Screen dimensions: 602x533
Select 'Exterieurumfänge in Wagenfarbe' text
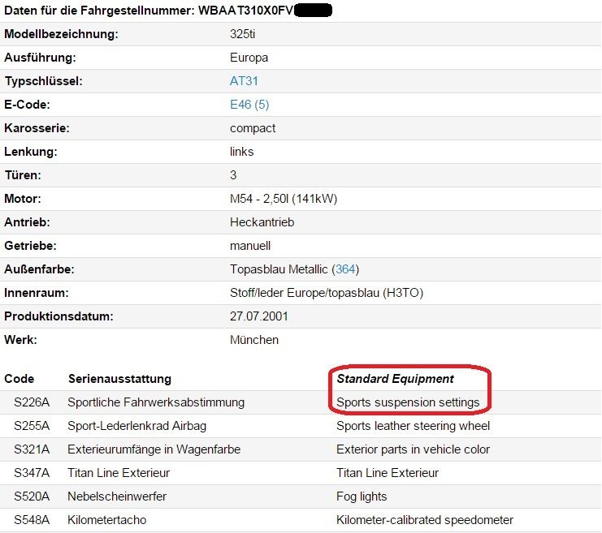154,449
